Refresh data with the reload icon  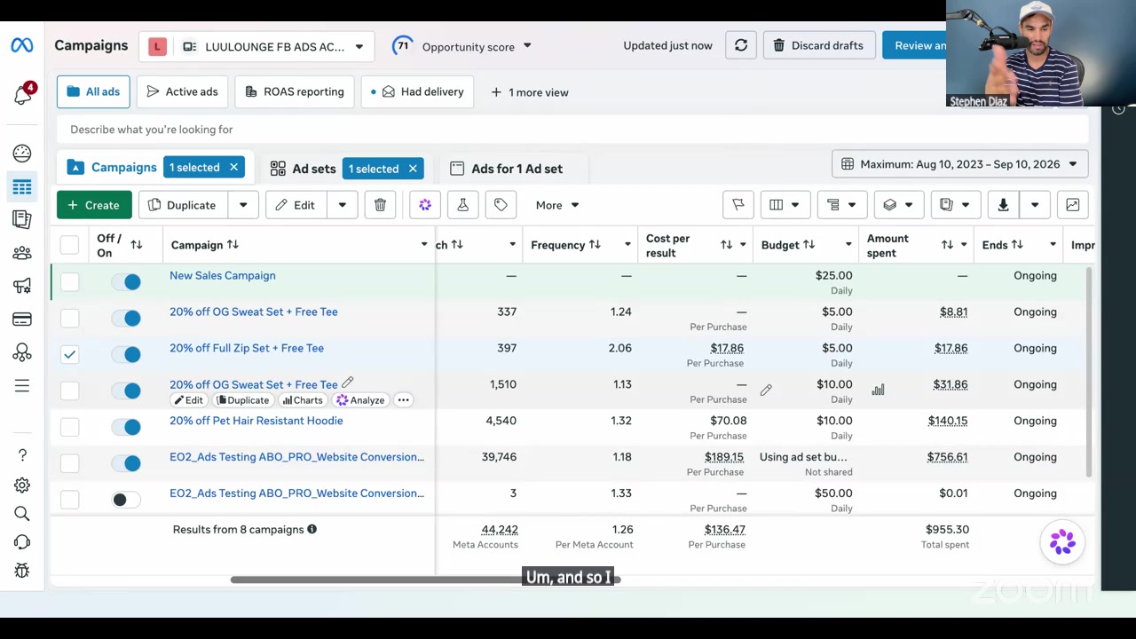(741, 45)
